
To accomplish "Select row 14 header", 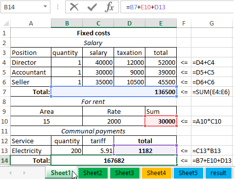I will [5, 160].
